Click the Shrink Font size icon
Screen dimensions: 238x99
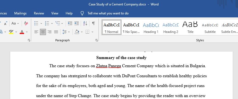[6, 24]
